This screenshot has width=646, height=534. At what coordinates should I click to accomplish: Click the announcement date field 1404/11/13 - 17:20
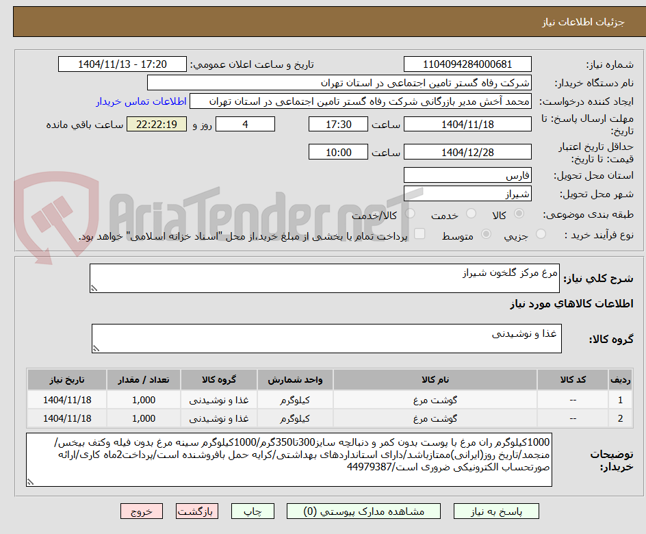tap(122, 64)
